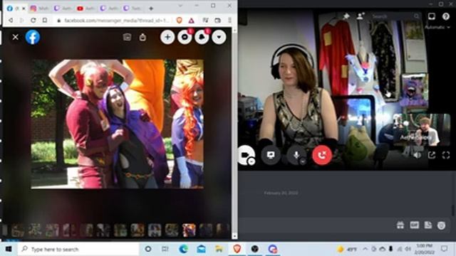Open the Mail app on taskbar

201,249
